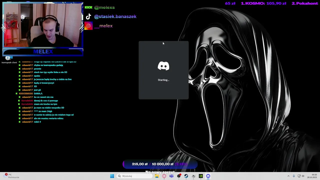320x180 pixels.
Task: Open the teamspeak-client desktop shortcut
Action: click(x=9, y=60)
